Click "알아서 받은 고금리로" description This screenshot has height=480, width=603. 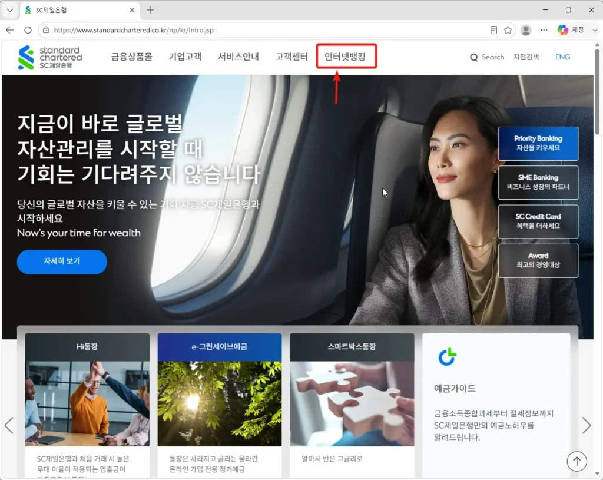coord(332,458)
